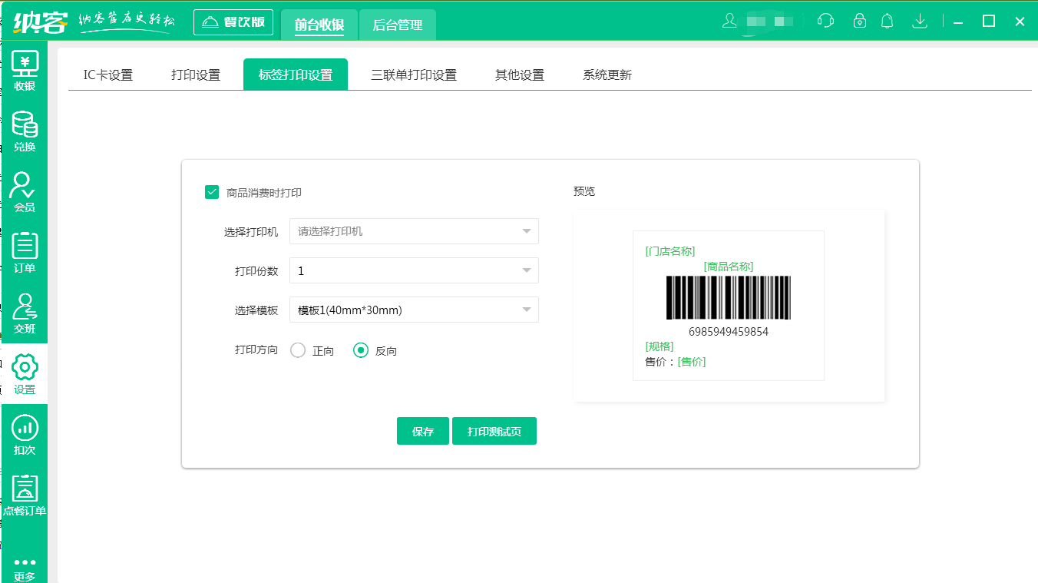This screenshot has height=583, width=1038.
Task: Click the 打印测试页 print test button
Action: (494, 432)
